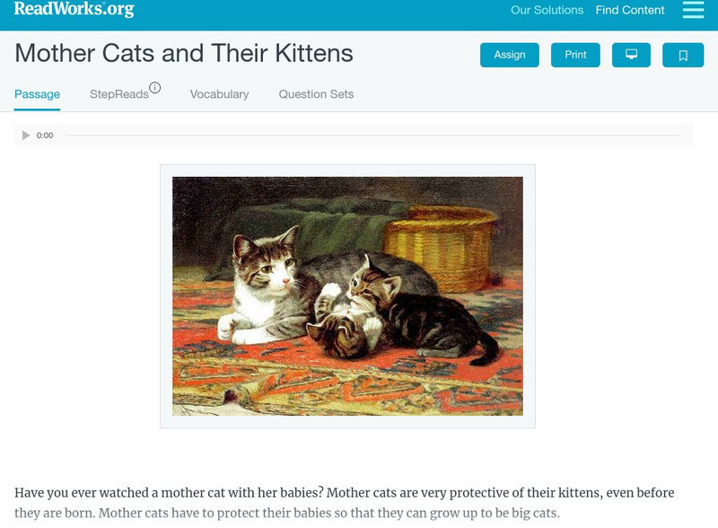The height and width of the screenshot is (528, 718).
Task: Open the hamburger menu icon
Action: (693, 10)
